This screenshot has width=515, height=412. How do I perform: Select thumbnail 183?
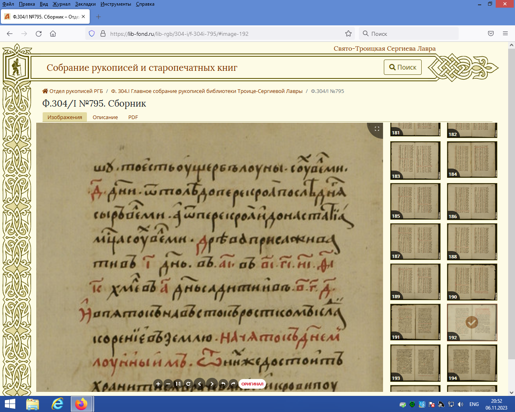click(415, 161)
